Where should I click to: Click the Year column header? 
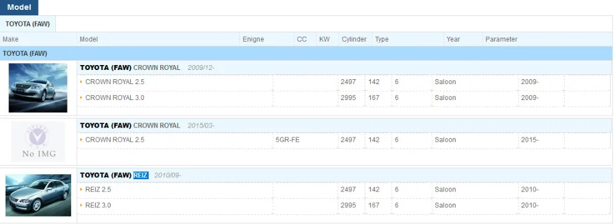[454, 39]
